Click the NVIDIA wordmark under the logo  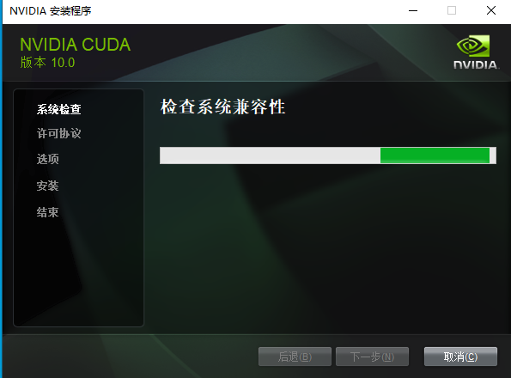[x=476, y=64]
